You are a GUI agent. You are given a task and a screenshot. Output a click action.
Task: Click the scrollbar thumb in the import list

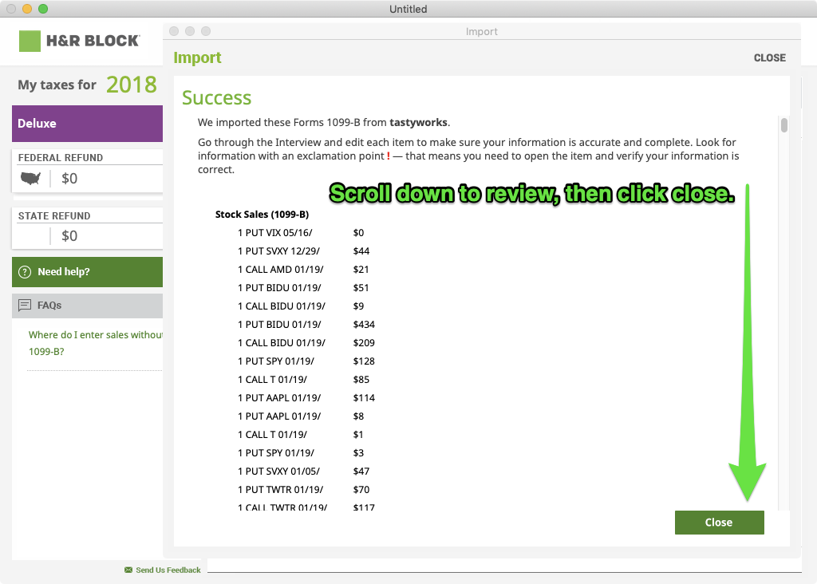pos(784,125)
